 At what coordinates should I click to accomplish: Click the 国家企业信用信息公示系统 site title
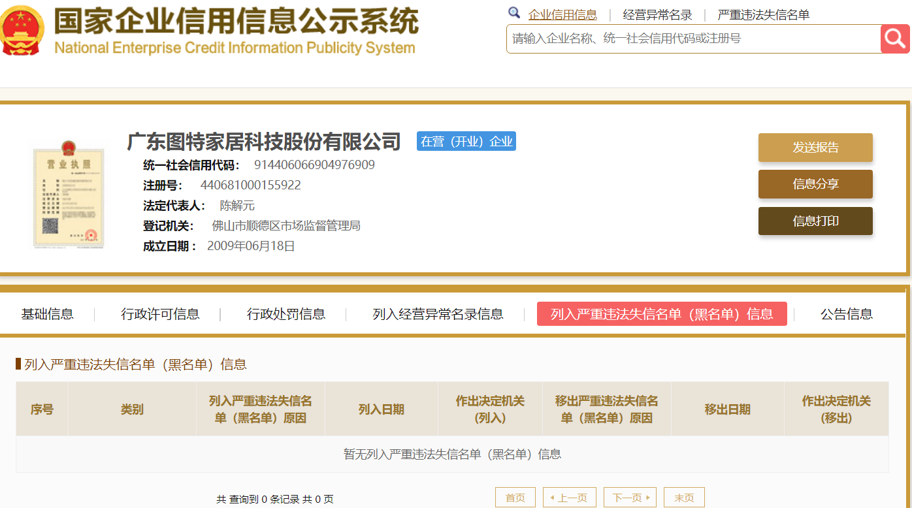(x=236, y=22)
